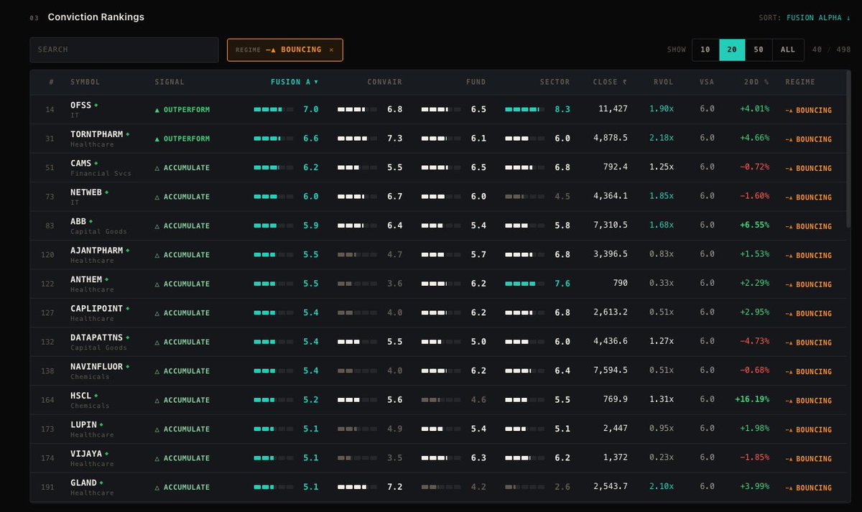Click the 11,427 close price
The height and width of the screenshot is (512, 862).
pyautogui.click(x=613, y=109)
